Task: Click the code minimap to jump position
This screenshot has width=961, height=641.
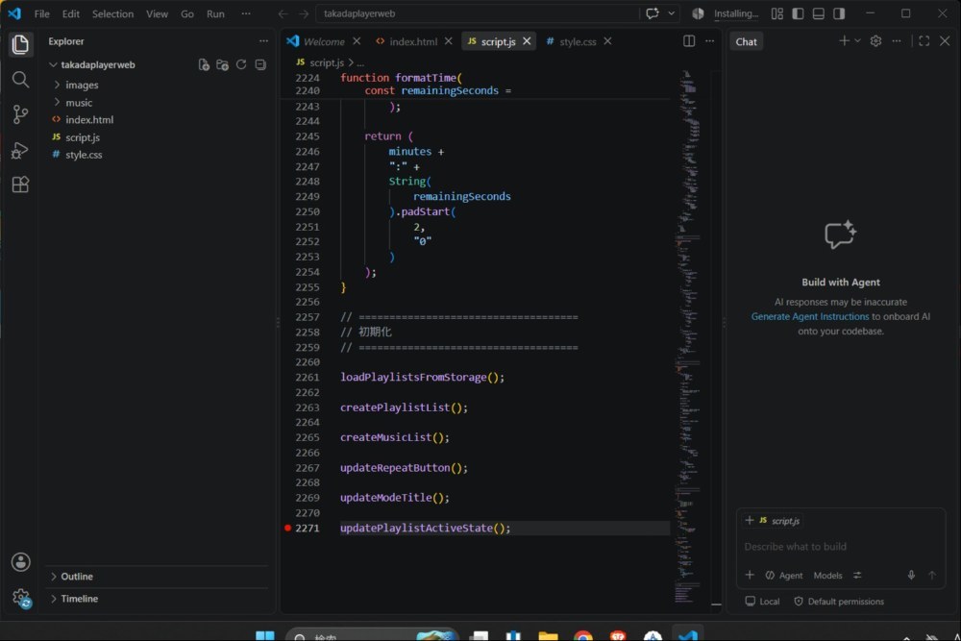Action: (x=689, y=335)
